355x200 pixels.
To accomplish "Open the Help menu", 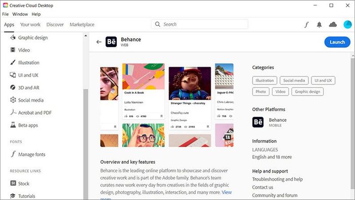I will pyautogui.click(x=36, y=14).
